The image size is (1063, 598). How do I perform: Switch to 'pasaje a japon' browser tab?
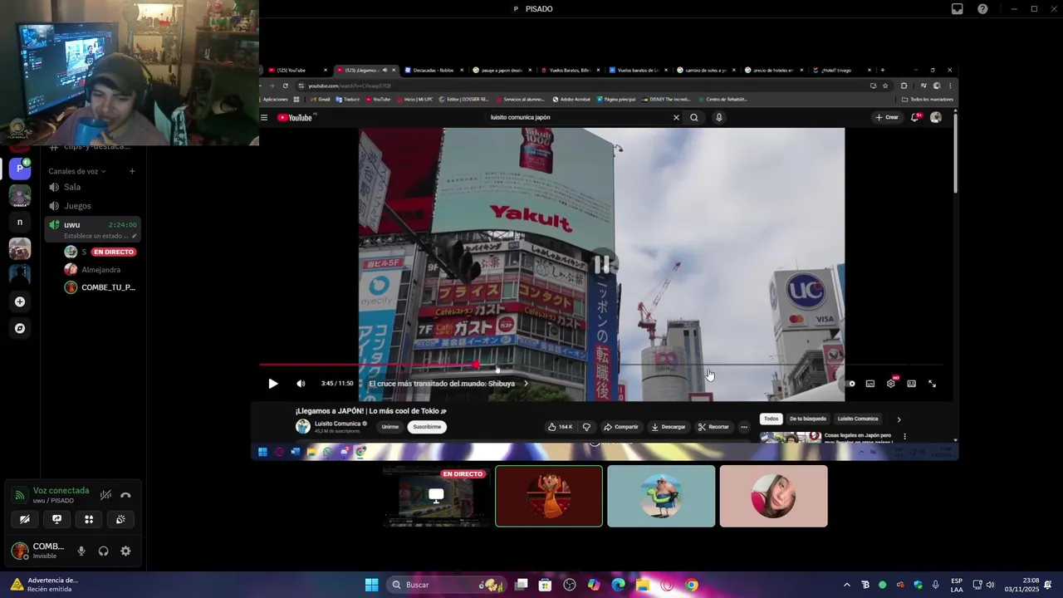pyautogui.click(x=502, y=71)
